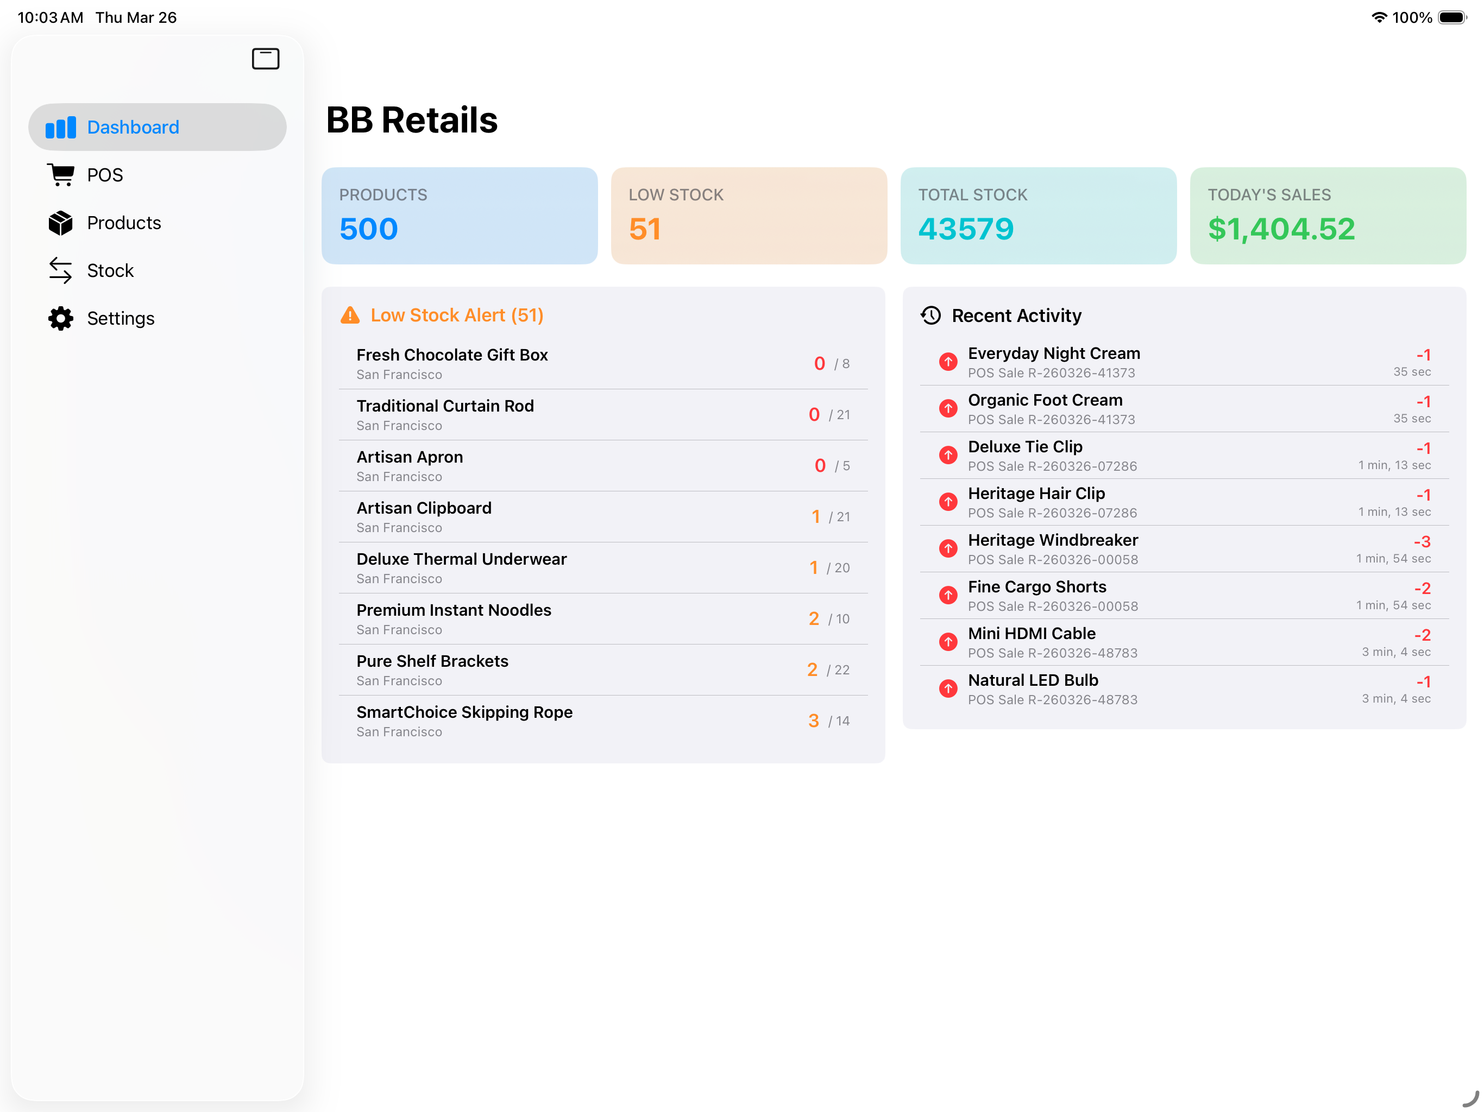
Task: Click the Recent Activity clock icon
Action: 930,315
